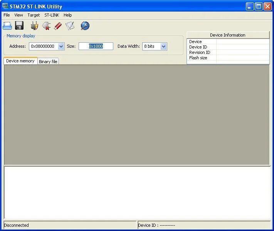Minimize the ST-LINK Utility window
Image resolution: width=274 pixels, height=231 pixels.
[x=250, y=7]
